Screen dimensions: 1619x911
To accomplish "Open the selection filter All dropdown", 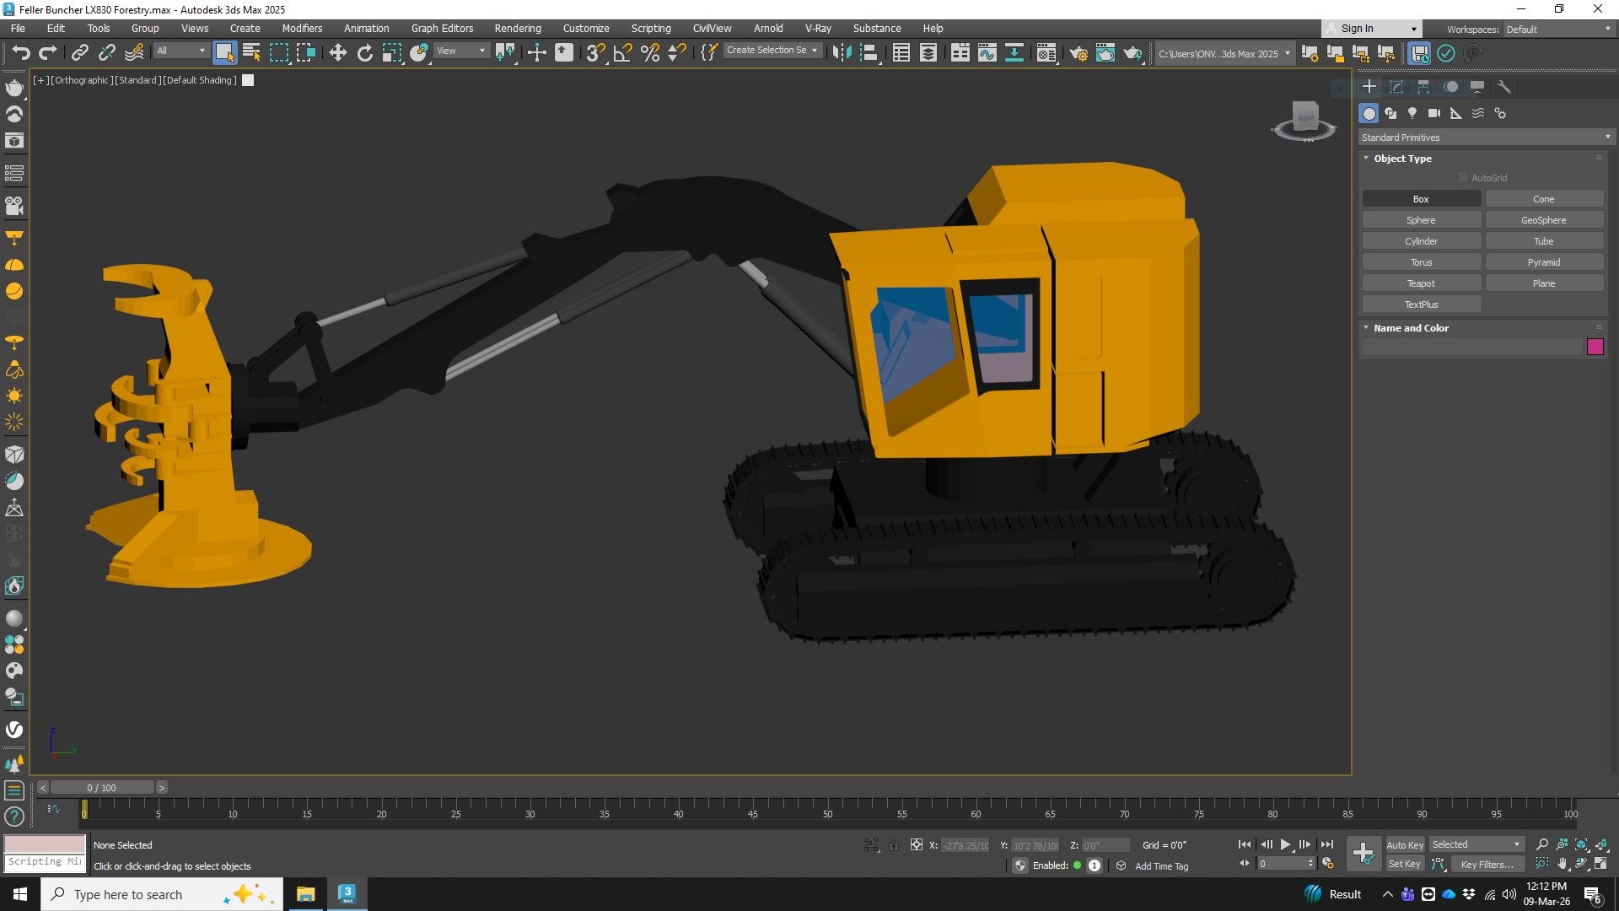I will (x=180, y=51).
